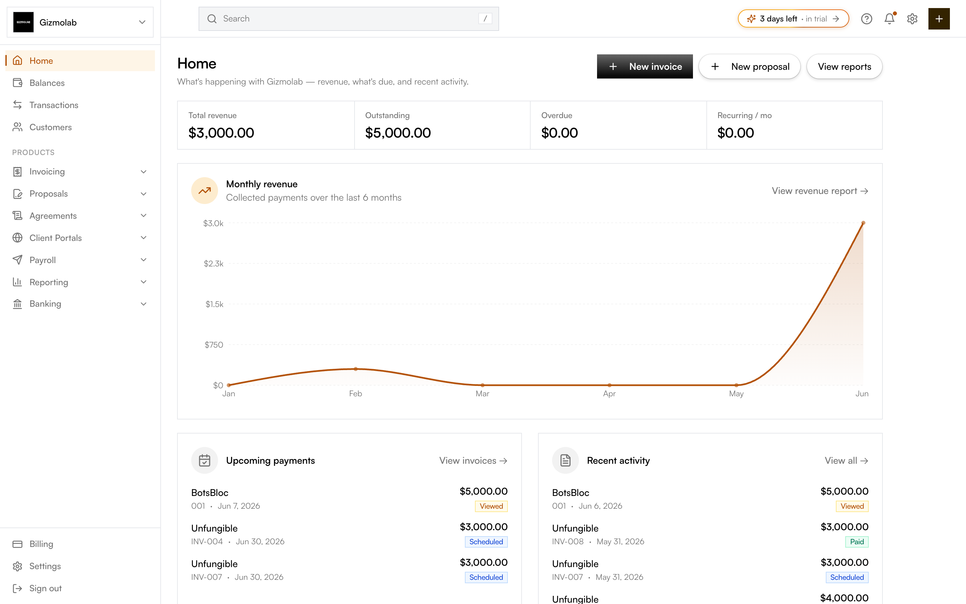The width and height of the screenshot is (966, 604).
Task: Click the Proposals document-pen icon
Action: click(x=17, y=194)
